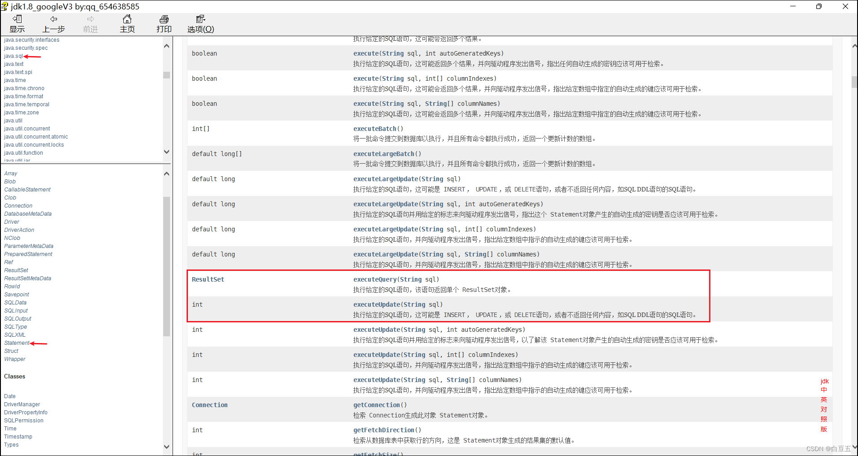Go back with the 上一步 arrow icon
The height and width of the screenshot is (456, 858).
click(54, 19)
